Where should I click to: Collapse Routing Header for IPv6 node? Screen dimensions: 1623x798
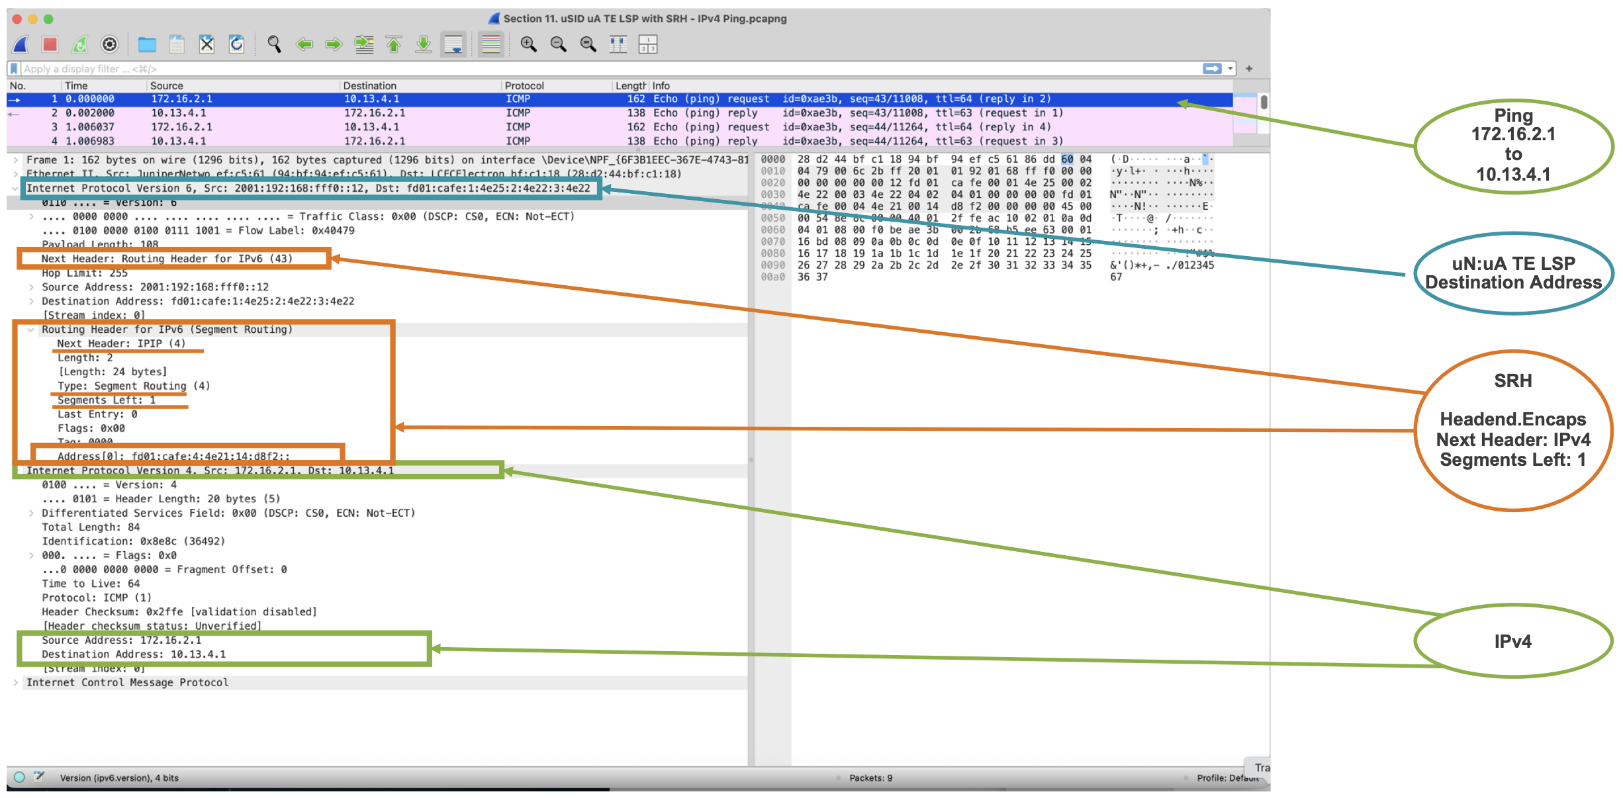click(x=31, y=330)
